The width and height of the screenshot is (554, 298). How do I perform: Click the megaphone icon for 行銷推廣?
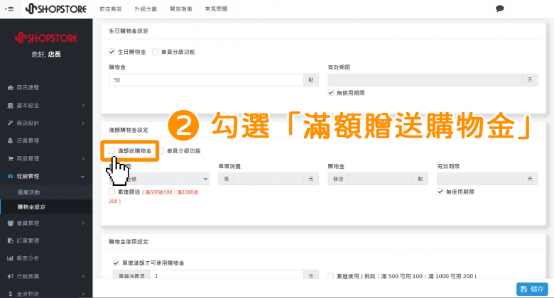10,276
